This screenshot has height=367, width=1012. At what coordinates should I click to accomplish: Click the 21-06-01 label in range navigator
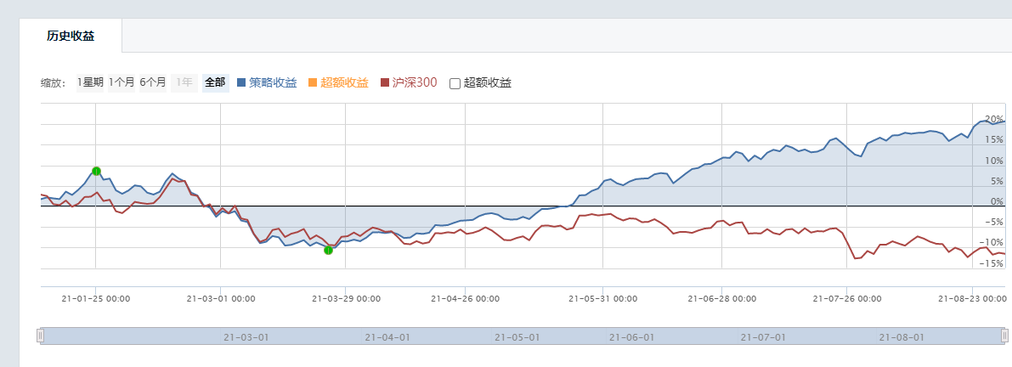(x=632, y=337)
